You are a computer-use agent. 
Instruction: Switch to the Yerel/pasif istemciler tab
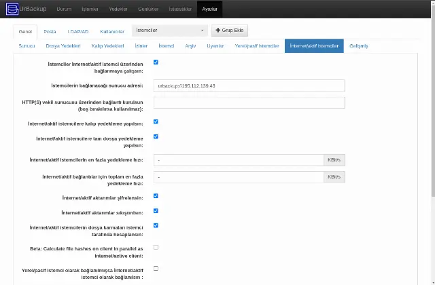[x=257, y=46]
